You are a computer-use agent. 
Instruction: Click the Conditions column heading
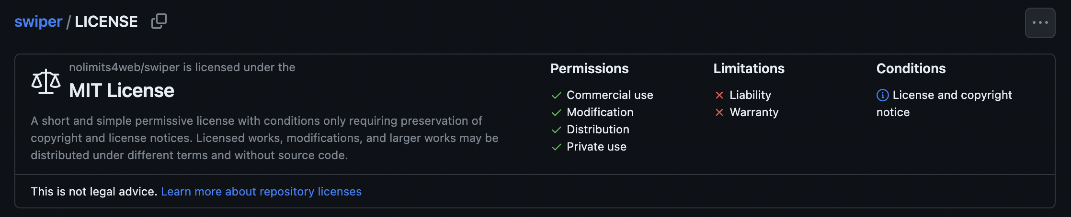[911, 68]
